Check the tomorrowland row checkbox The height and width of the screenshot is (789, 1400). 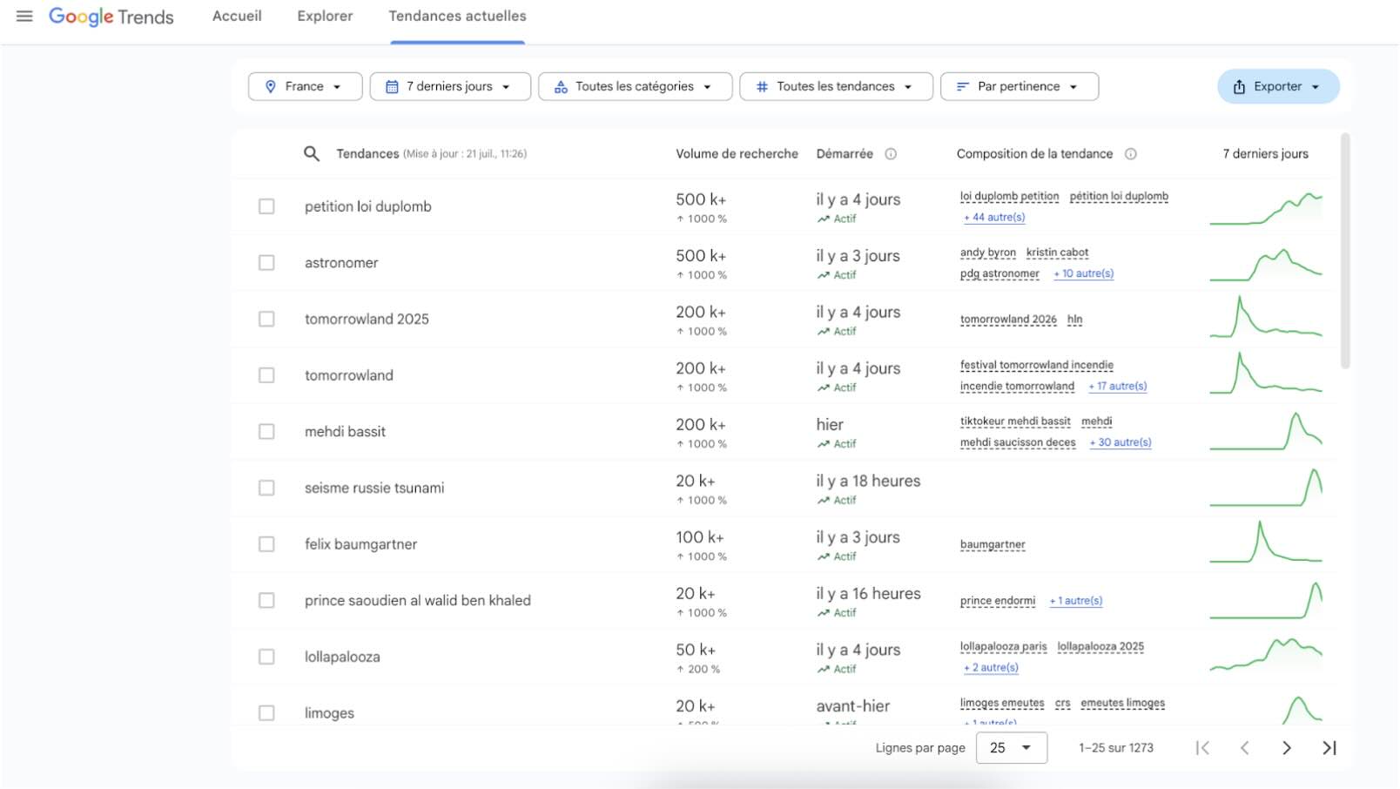(x=266, y=374)
